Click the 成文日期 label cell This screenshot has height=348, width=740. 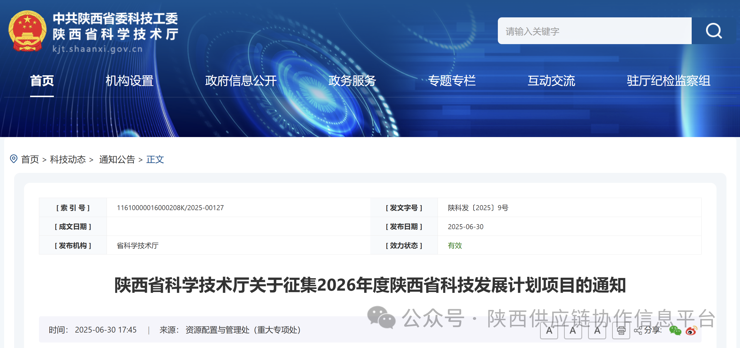(73, 227)
